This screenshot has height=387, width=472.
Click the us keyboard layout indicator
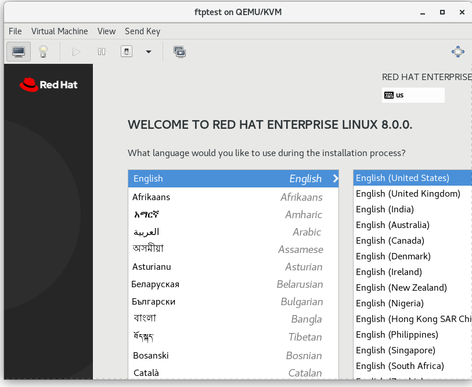[x=413, y=95]
